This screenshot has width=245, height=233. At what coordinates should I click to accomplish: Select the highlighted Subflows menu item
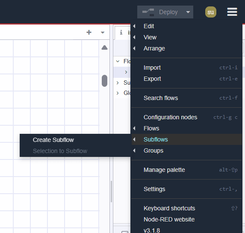coord(186,139)
